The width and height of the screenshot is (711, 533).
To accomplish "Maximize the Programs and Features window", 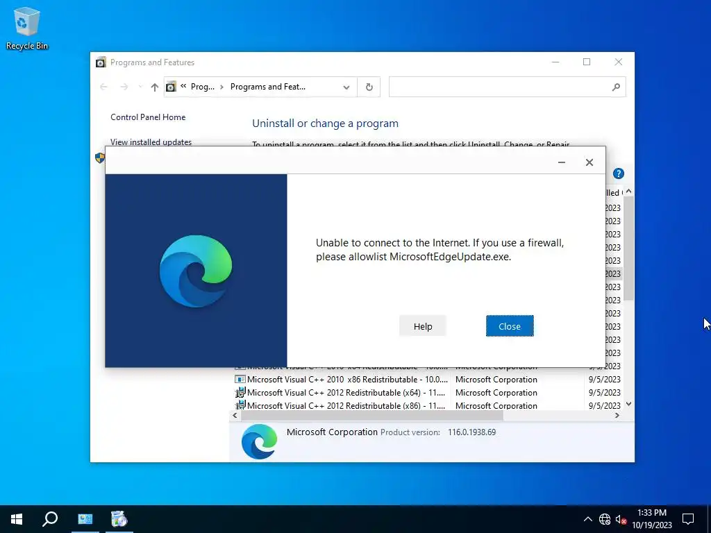I will [587, 62].
